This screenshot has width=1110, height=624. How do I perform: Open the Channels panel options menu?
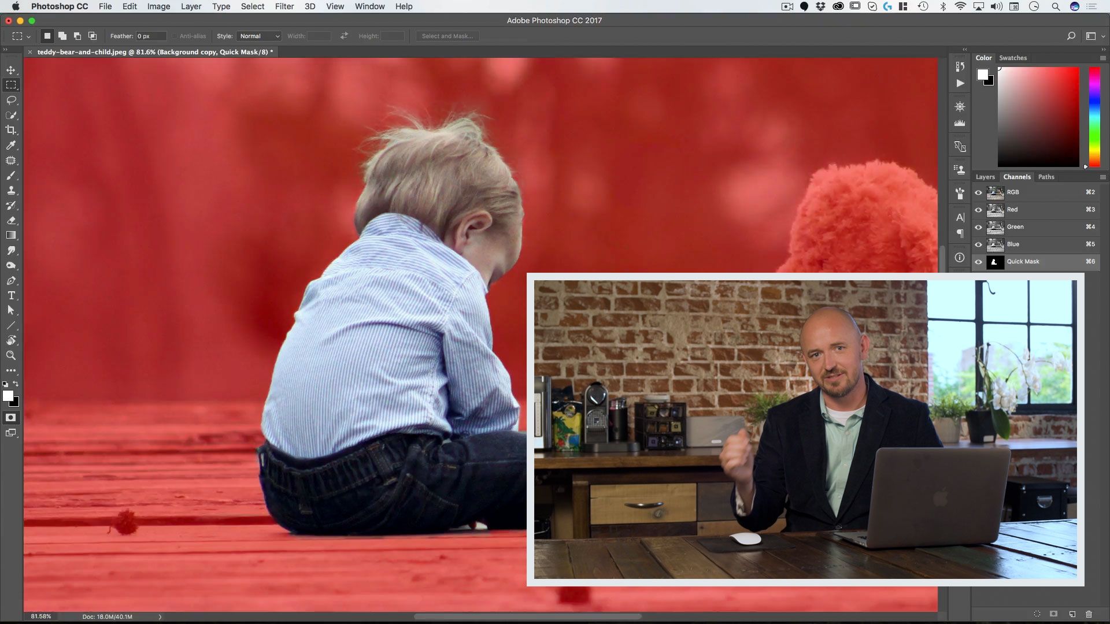tap(1102, 177)
